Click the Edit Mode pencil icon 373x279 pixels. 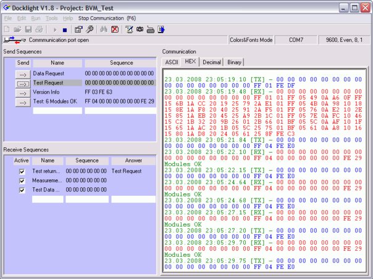tap(129, 30)
